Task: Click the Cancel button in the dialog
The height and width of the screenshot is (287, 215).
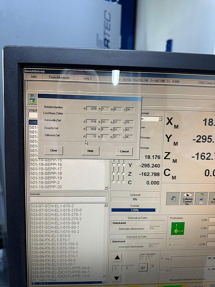Action: 124,151
